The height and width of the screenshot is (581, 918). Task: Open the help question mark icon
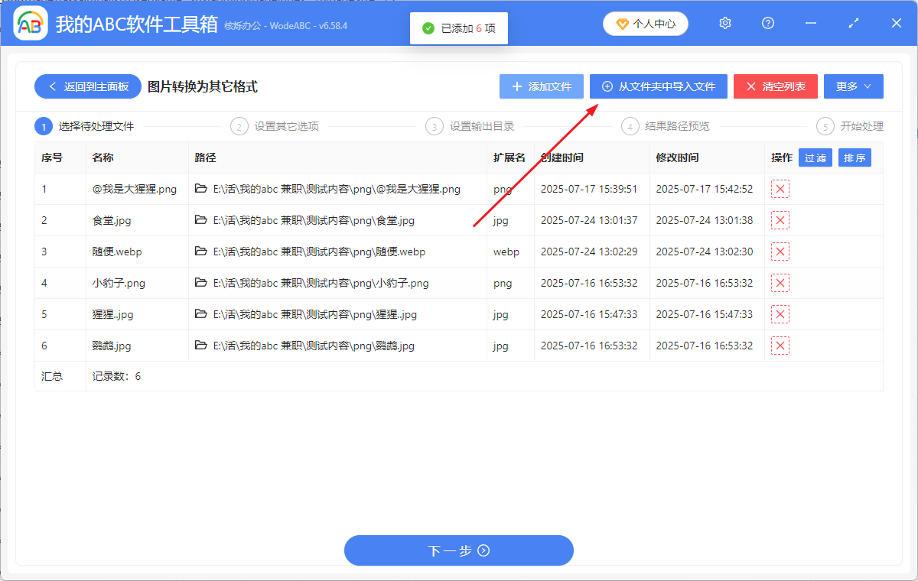768,23
